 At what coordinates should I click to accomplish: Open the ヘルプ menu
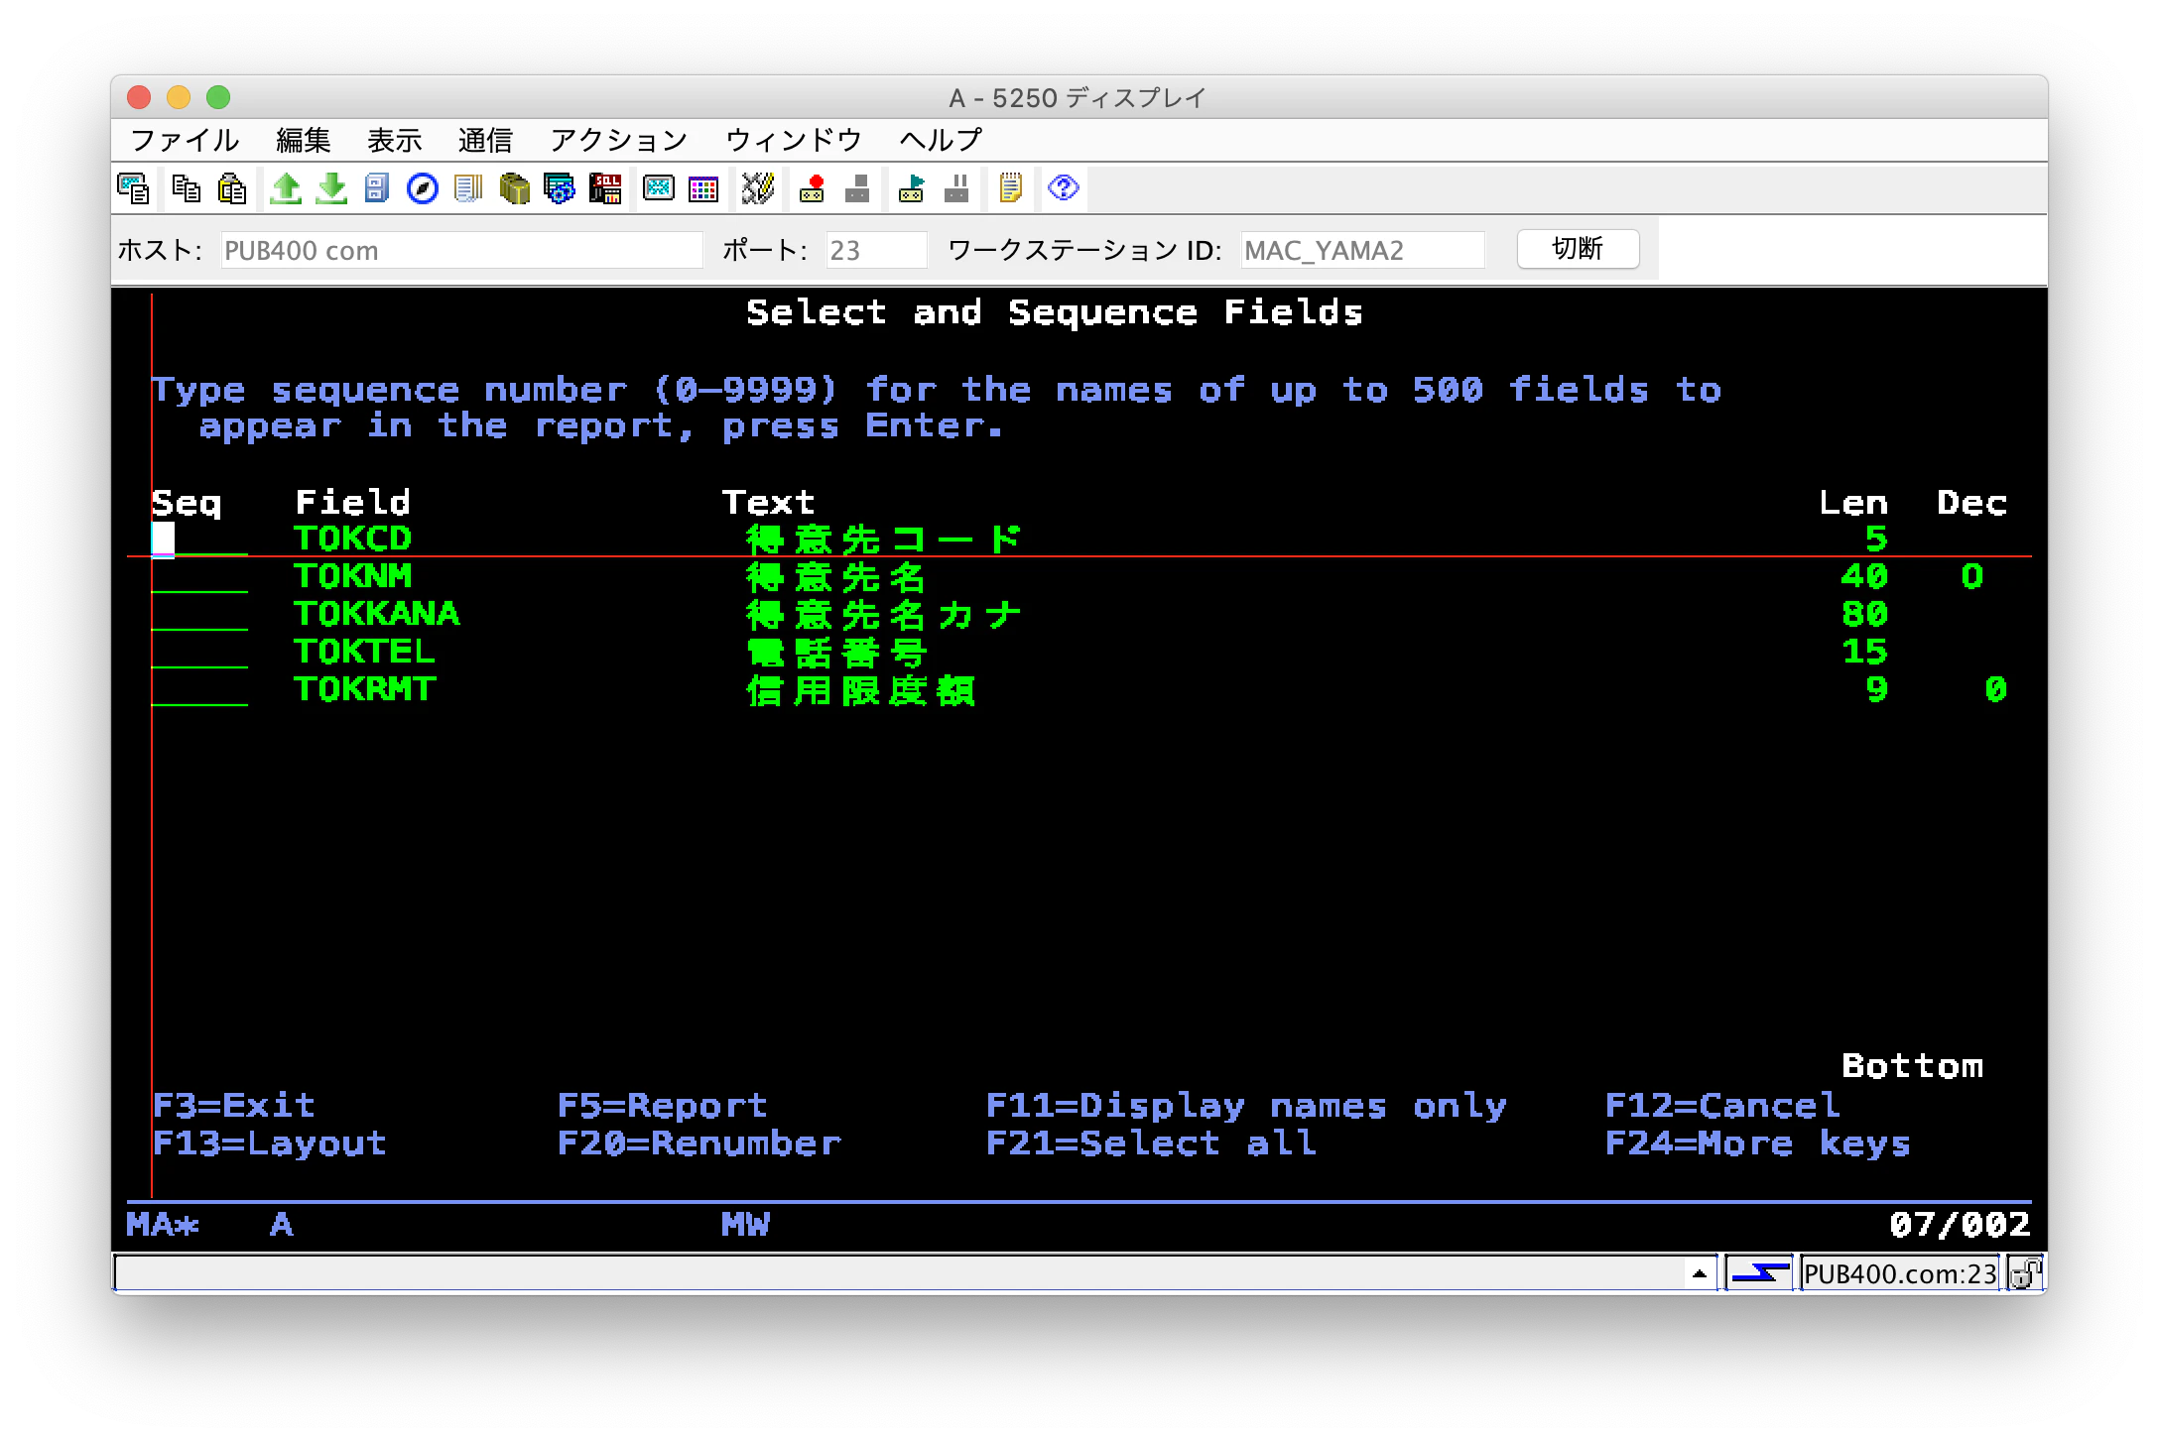941,141
